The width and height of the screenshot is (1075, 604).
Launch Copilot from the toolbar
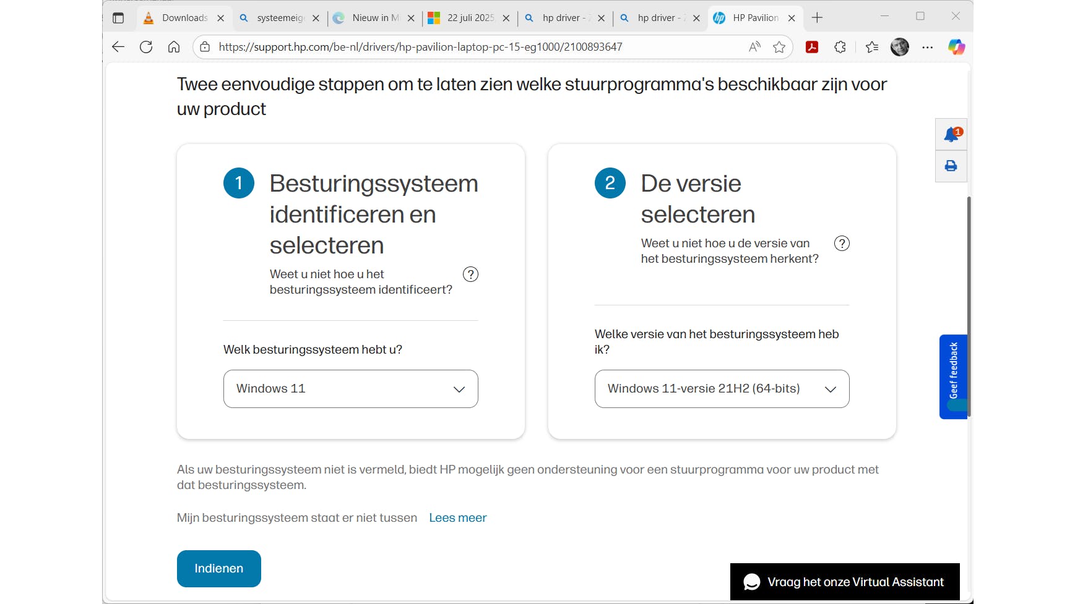[956, 47]
